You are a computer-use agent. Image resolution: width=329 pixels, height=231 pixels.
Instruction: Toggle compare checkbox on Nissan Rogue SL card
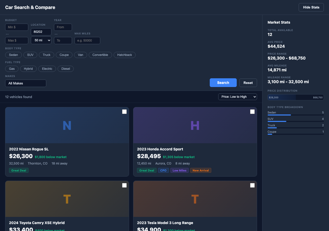coord(124,112)
